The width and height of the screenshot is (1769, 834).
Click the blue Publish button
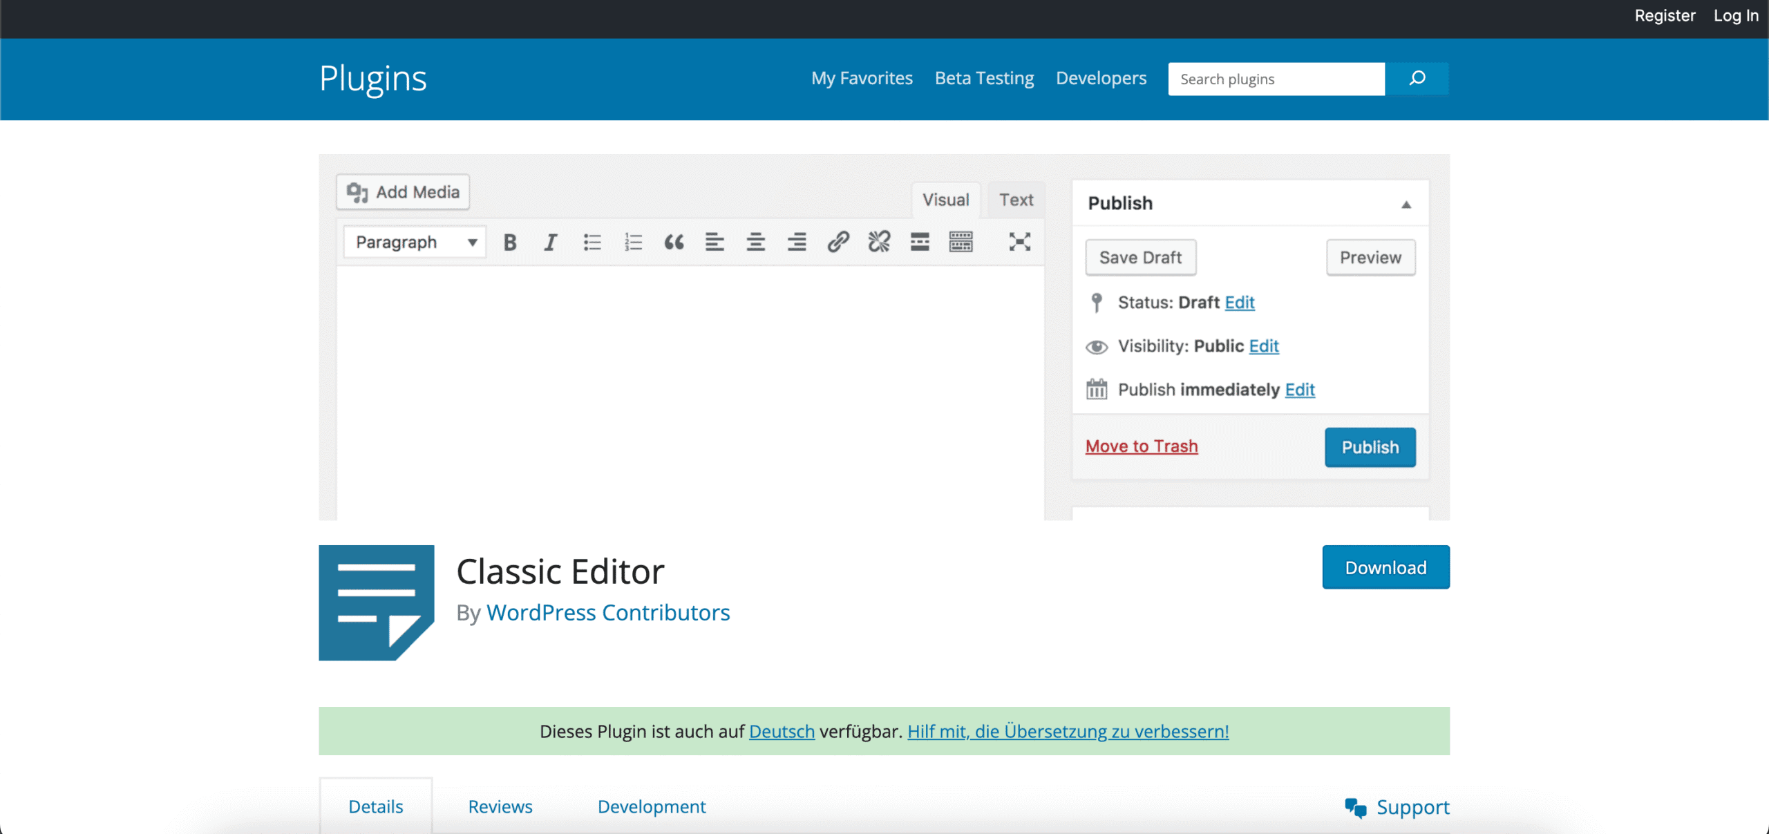click(1370, 447)
